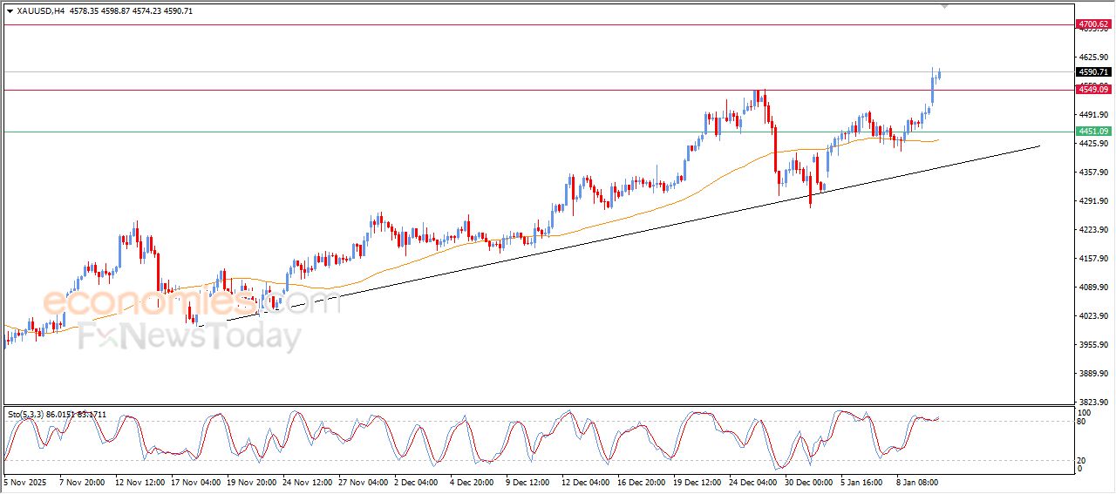The height and width of the screenshot is (494, 1116).
Task: Select the orange moving average line's end
Action: point(936,139)
